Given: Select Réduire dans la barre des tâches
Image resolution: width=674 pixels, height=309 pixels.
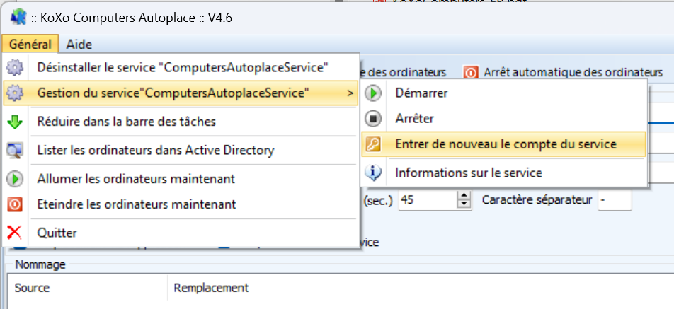Looking at the screenshot, I should click(x=181, y=122).
